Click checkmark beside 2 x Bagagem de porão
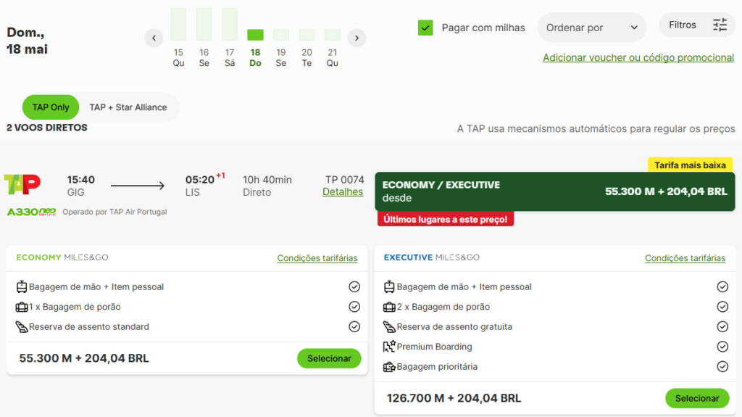The image size is (742, 417). point(722,307)
